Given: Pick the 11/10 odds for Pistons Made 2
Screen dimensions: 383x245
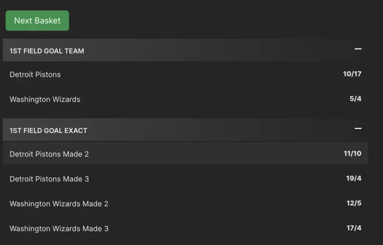Looking at the screenshot, I should click(352, 153).
